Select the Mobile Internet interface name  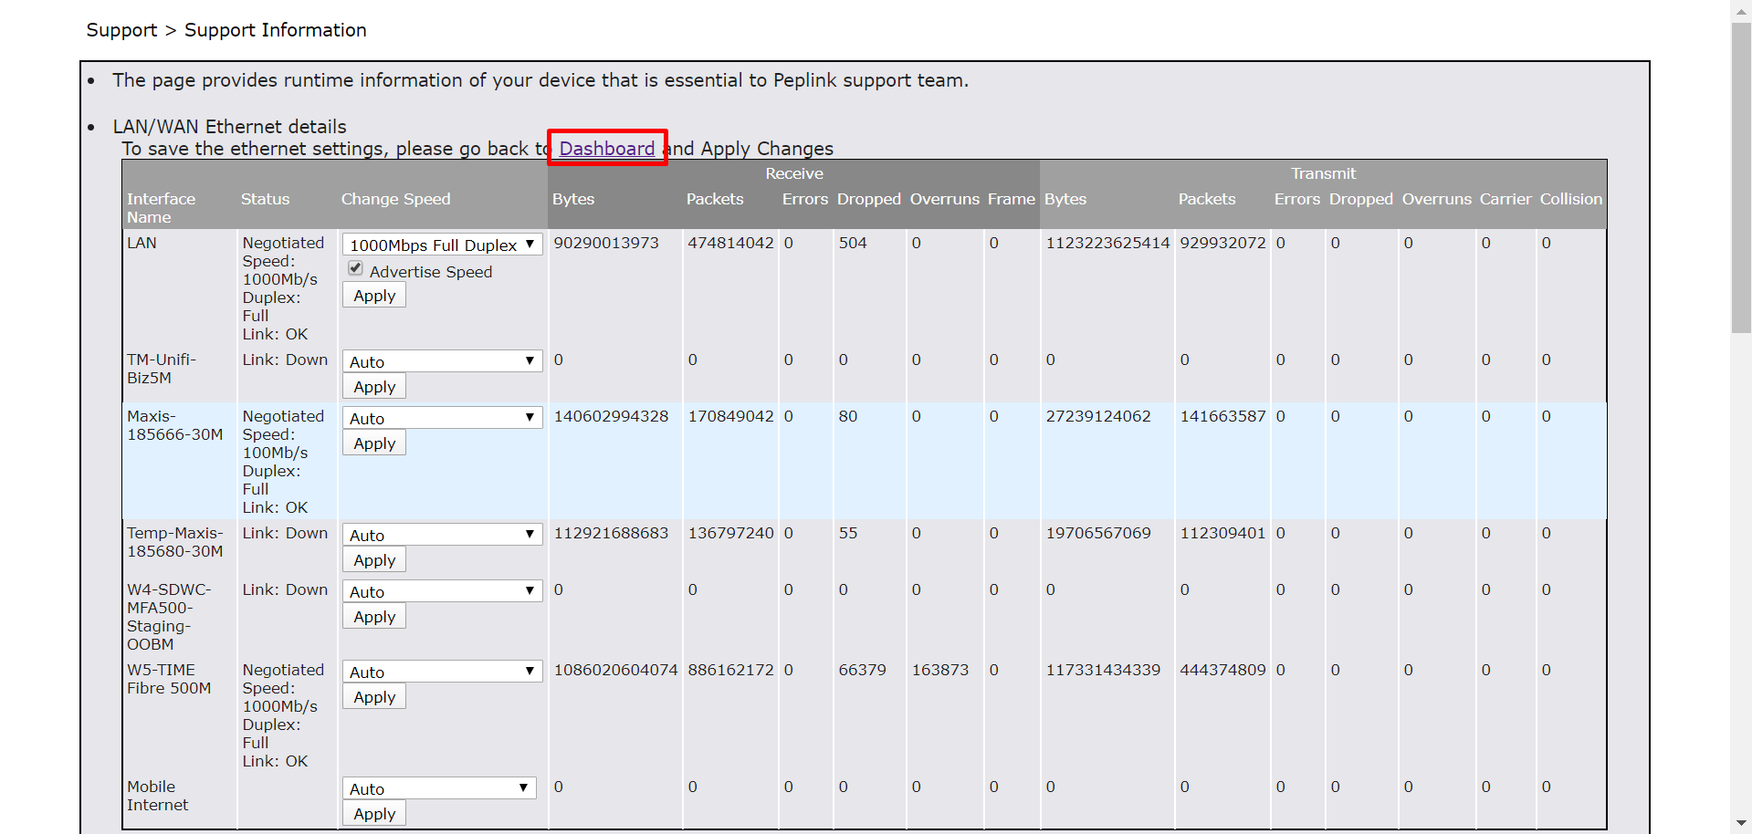tap(157, 796)
